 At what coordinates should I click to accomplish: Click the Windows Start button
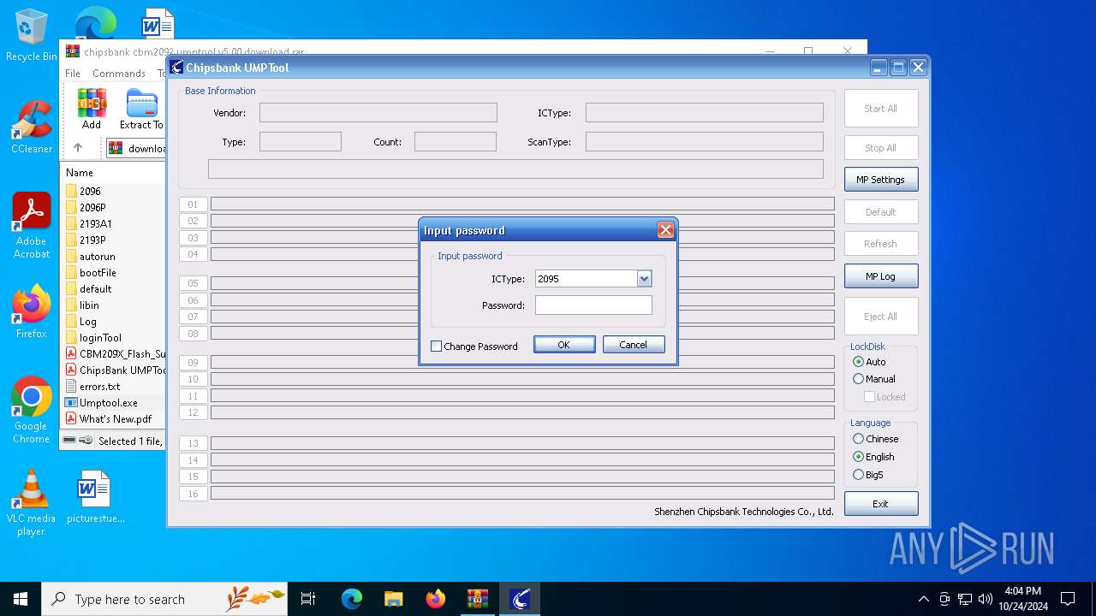click(21, 599)
